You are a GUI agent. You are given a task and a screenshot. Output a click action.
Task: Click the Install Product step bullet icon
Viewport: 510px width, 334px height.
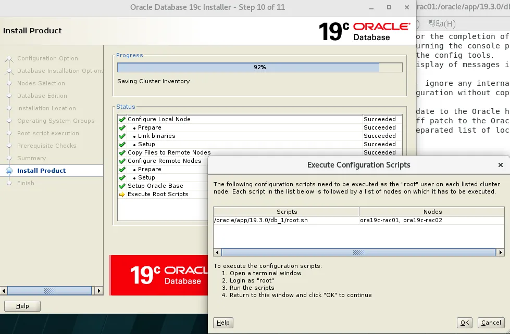pos(9,171)
